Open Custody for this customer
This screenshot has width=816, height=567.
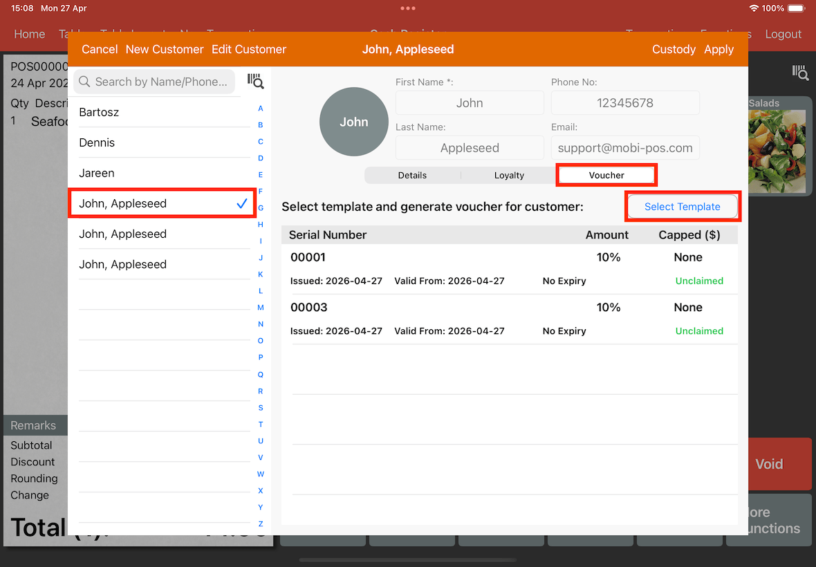click(x=674, y=49)
